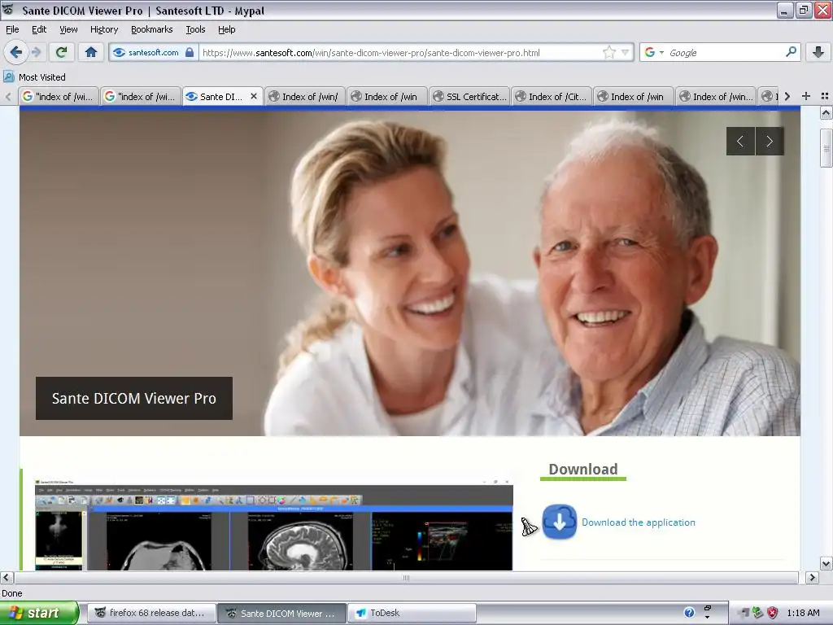The height and width of the screenshot is (625, 833).
Task: Click the padlock security icon
Action: pyautogui.click(x=190, y=52)
